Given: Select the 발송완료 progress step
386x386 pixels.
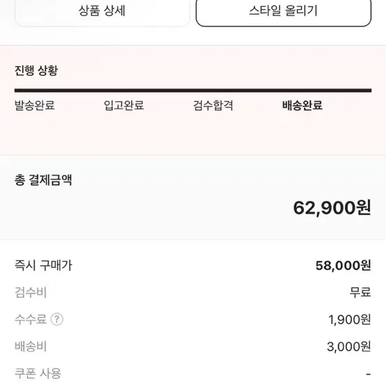Looking at the screenshot, I should coord(35,105).
